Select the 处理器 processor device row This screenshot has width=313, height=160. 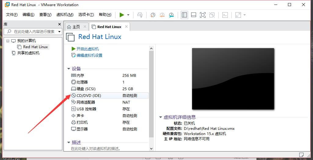tap(109, 82)
